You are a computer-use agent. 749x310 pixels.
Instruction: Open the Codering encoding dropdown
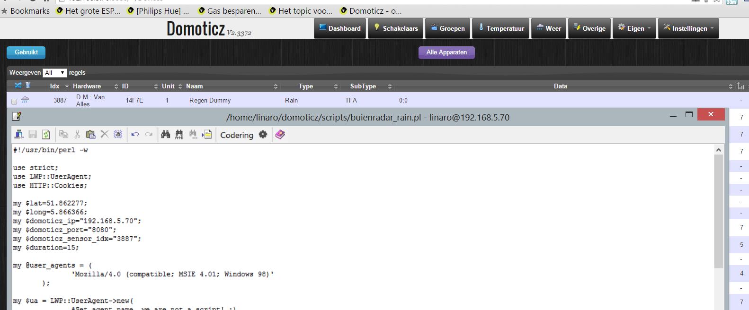click(237, 135)
